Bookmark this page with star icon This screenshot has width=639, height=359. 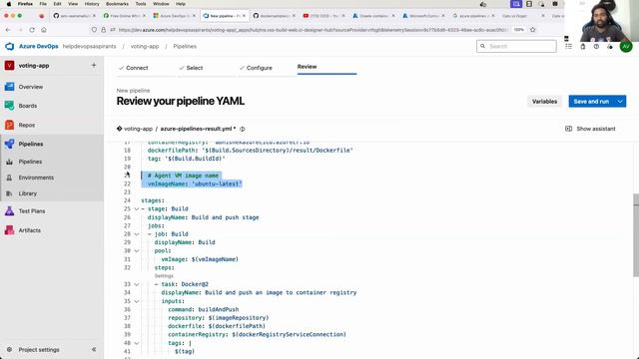pos(532,30)
